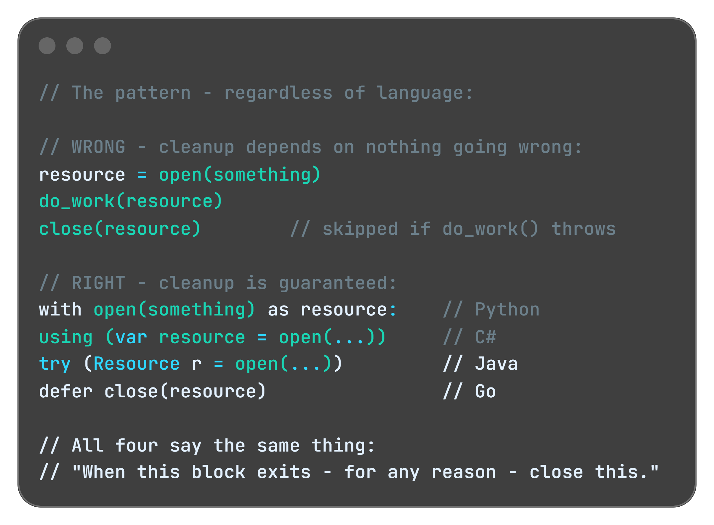
Task: Click the 'open(something)' call after resource =
Action: pyautogui.click(x=239, y=175)
